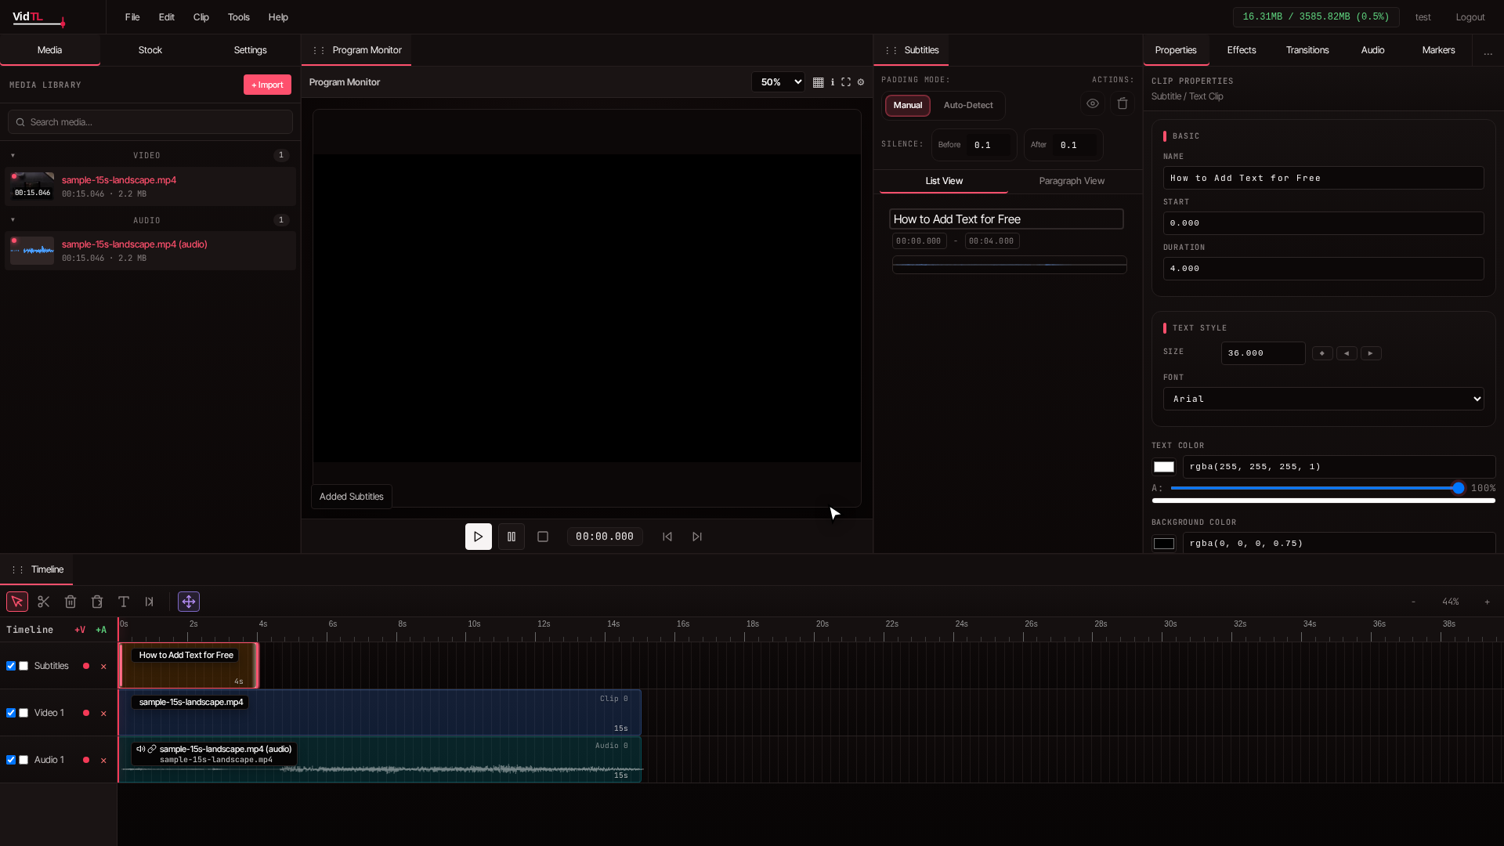
Task: Check the white Video 1 track checkbox
Action: 23,713
